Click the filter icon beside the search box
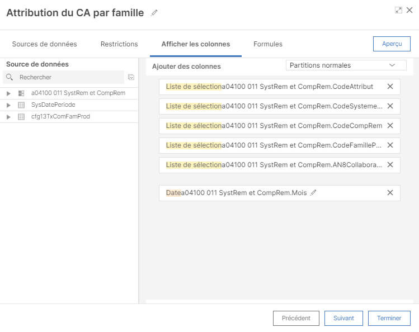 pyautogui.click(x=131, y=77)
